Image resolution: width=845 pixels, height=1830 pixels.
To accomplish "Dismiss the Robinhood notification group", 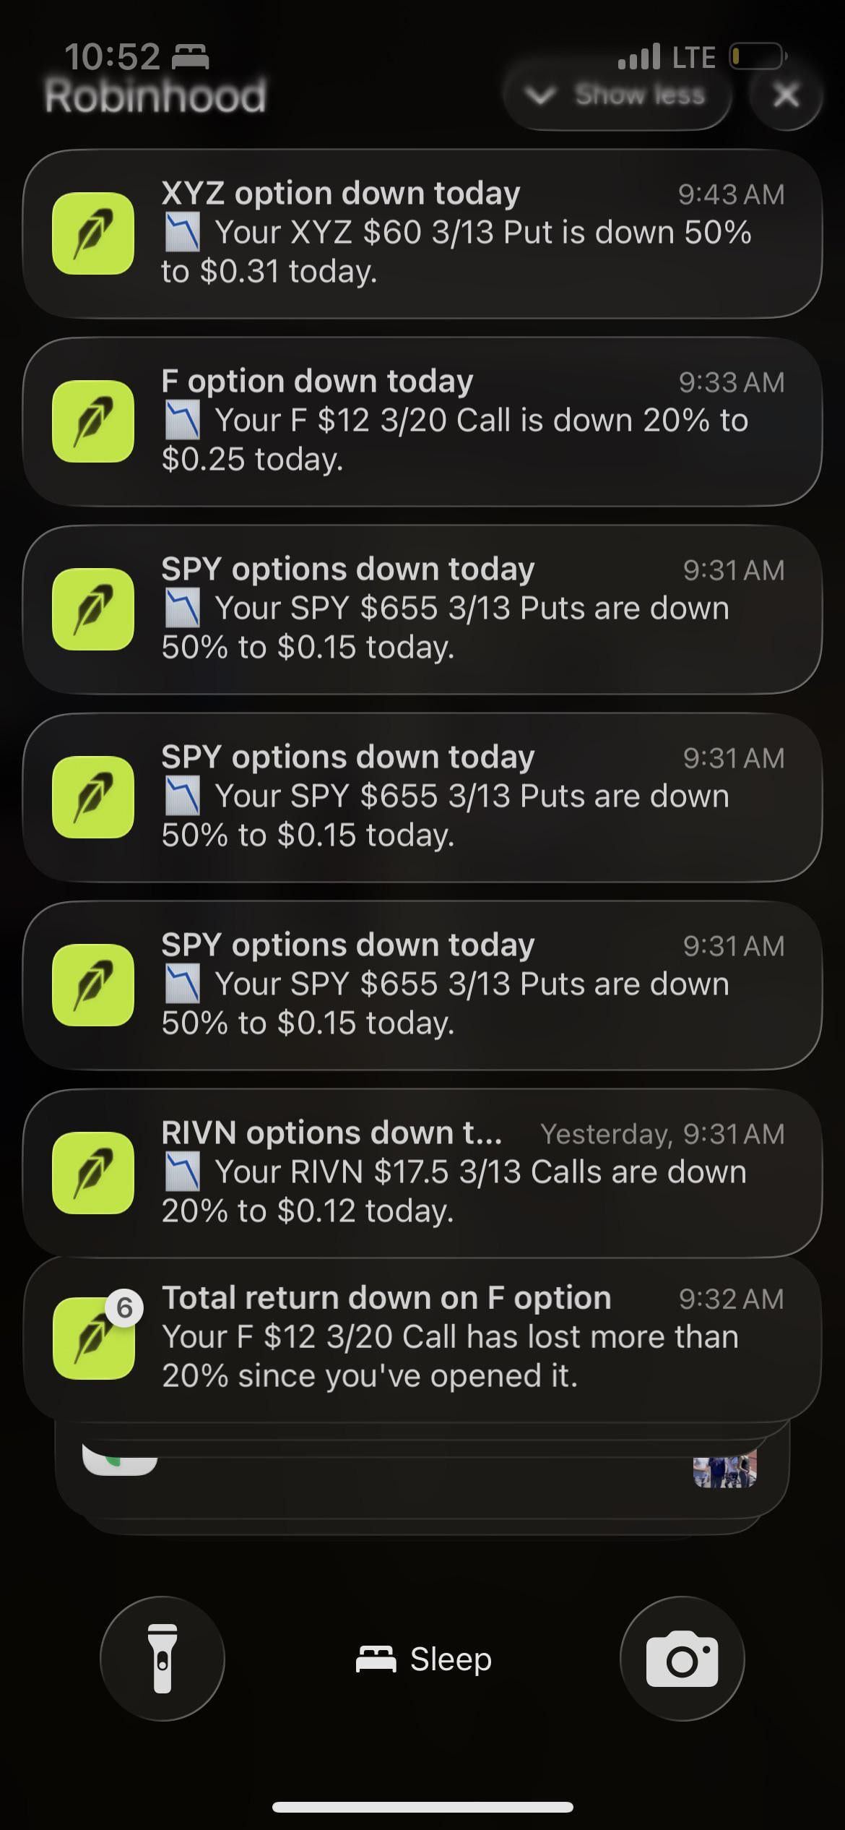I will (x=786, y=95).
